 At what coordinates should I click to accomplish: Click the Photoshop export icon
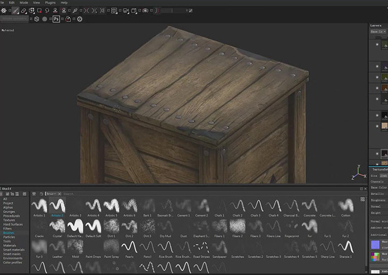[x=56, y=19]
